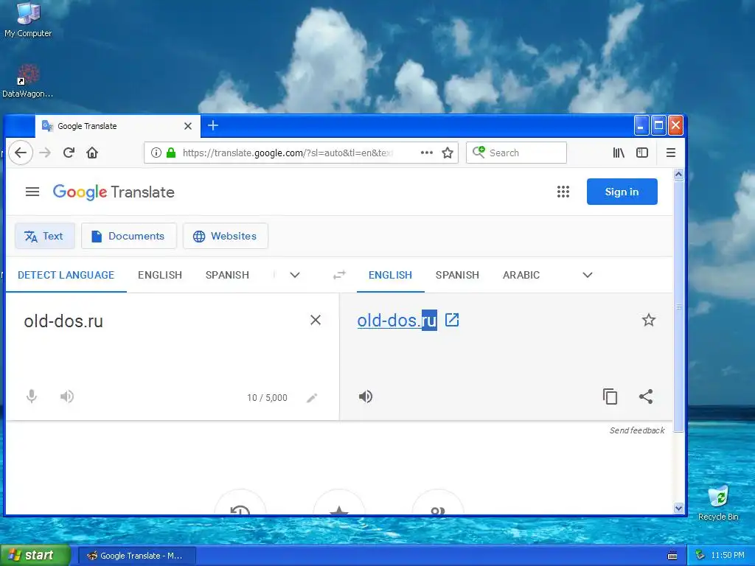The width and height of the screenshot is (755, 566).
Task: Switch to Websites translation mode
Action: (226, 236)
